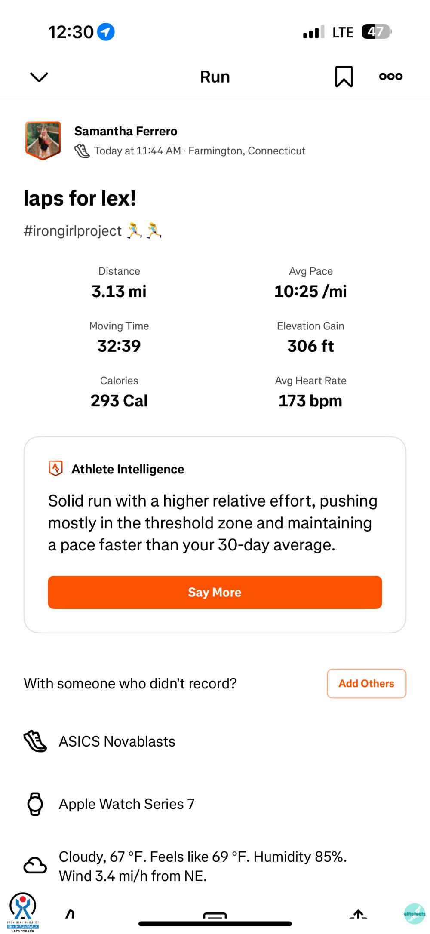Tap the athlete name Samantha Ferrero
This screenshot has height=934, width=430.
point(126,131)
